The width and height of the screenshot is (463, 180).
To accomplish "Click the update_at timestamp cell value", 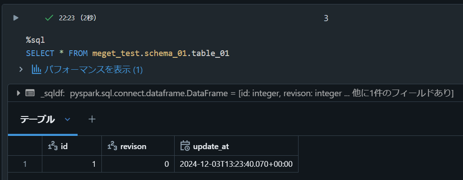I will click(236, 164).
